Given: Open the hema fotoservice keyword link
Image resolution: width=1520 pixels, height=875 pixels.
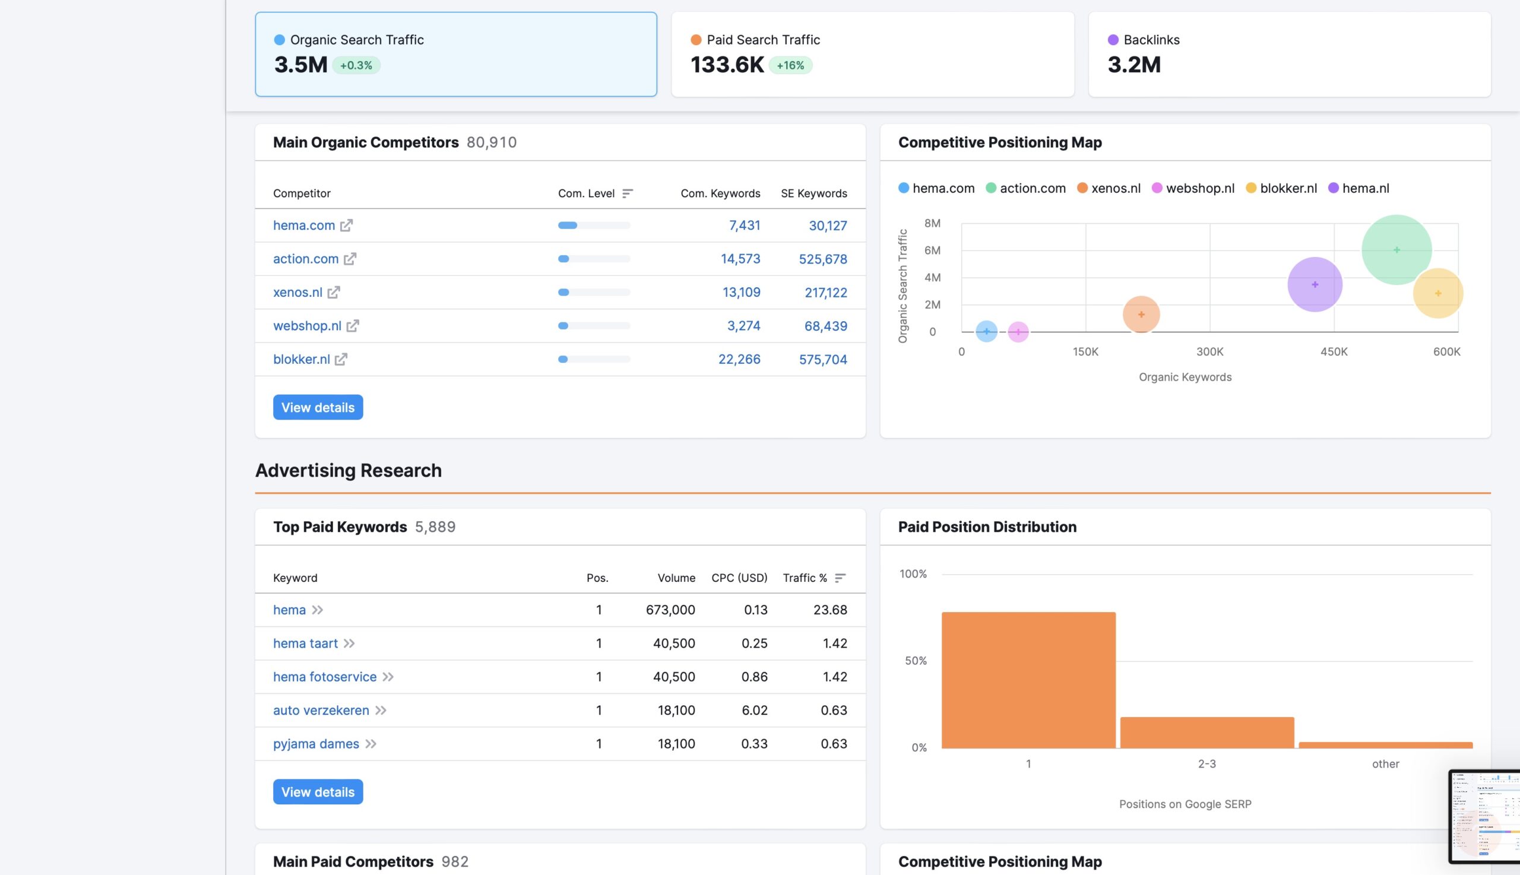Looking at the screenshot, I should (325, 677).
